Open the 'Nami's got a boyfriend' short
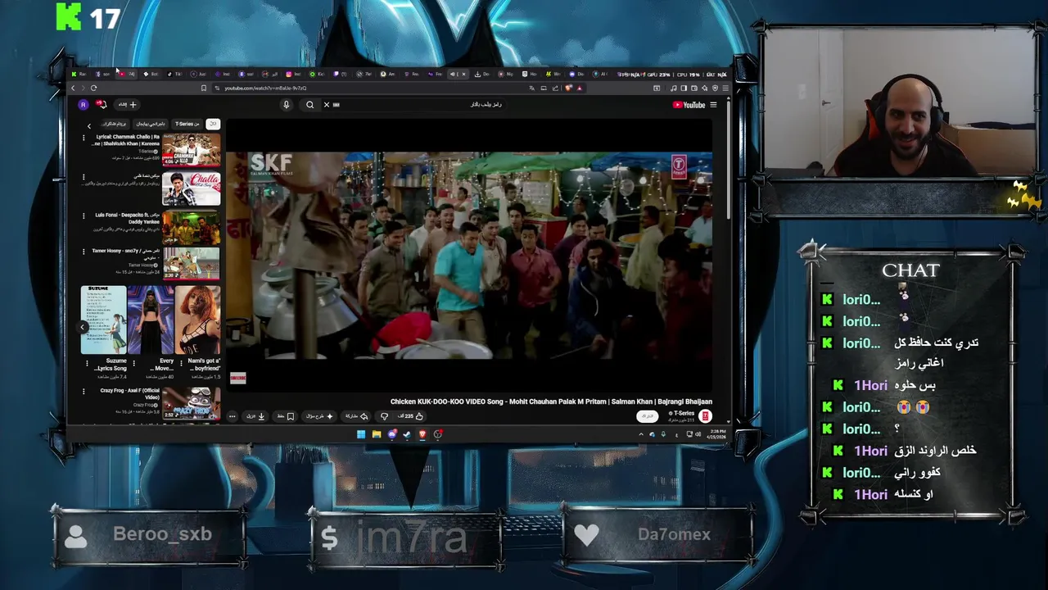The image size is (1048, 590). pyautogui.click(x=197, y=320)
